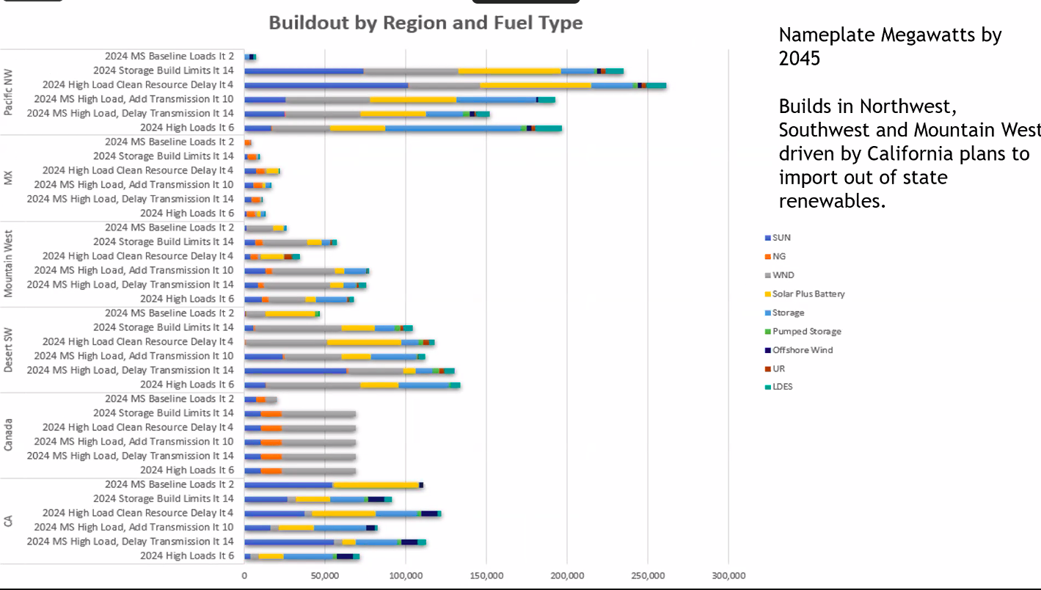Click the blue SUN segment of CA Baseline Loads bar

pos(289,485)
